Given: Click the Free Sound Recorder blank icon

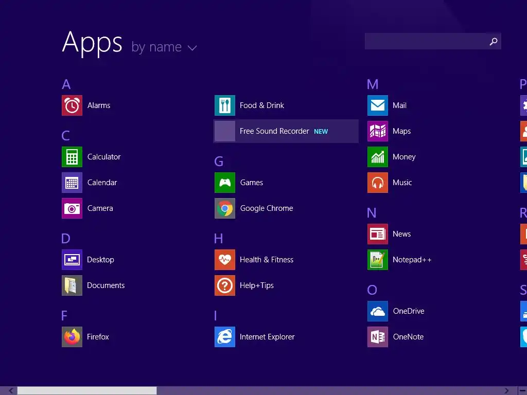Looking at the screenshot, I should pyautogui.click(x=225, y=131).
